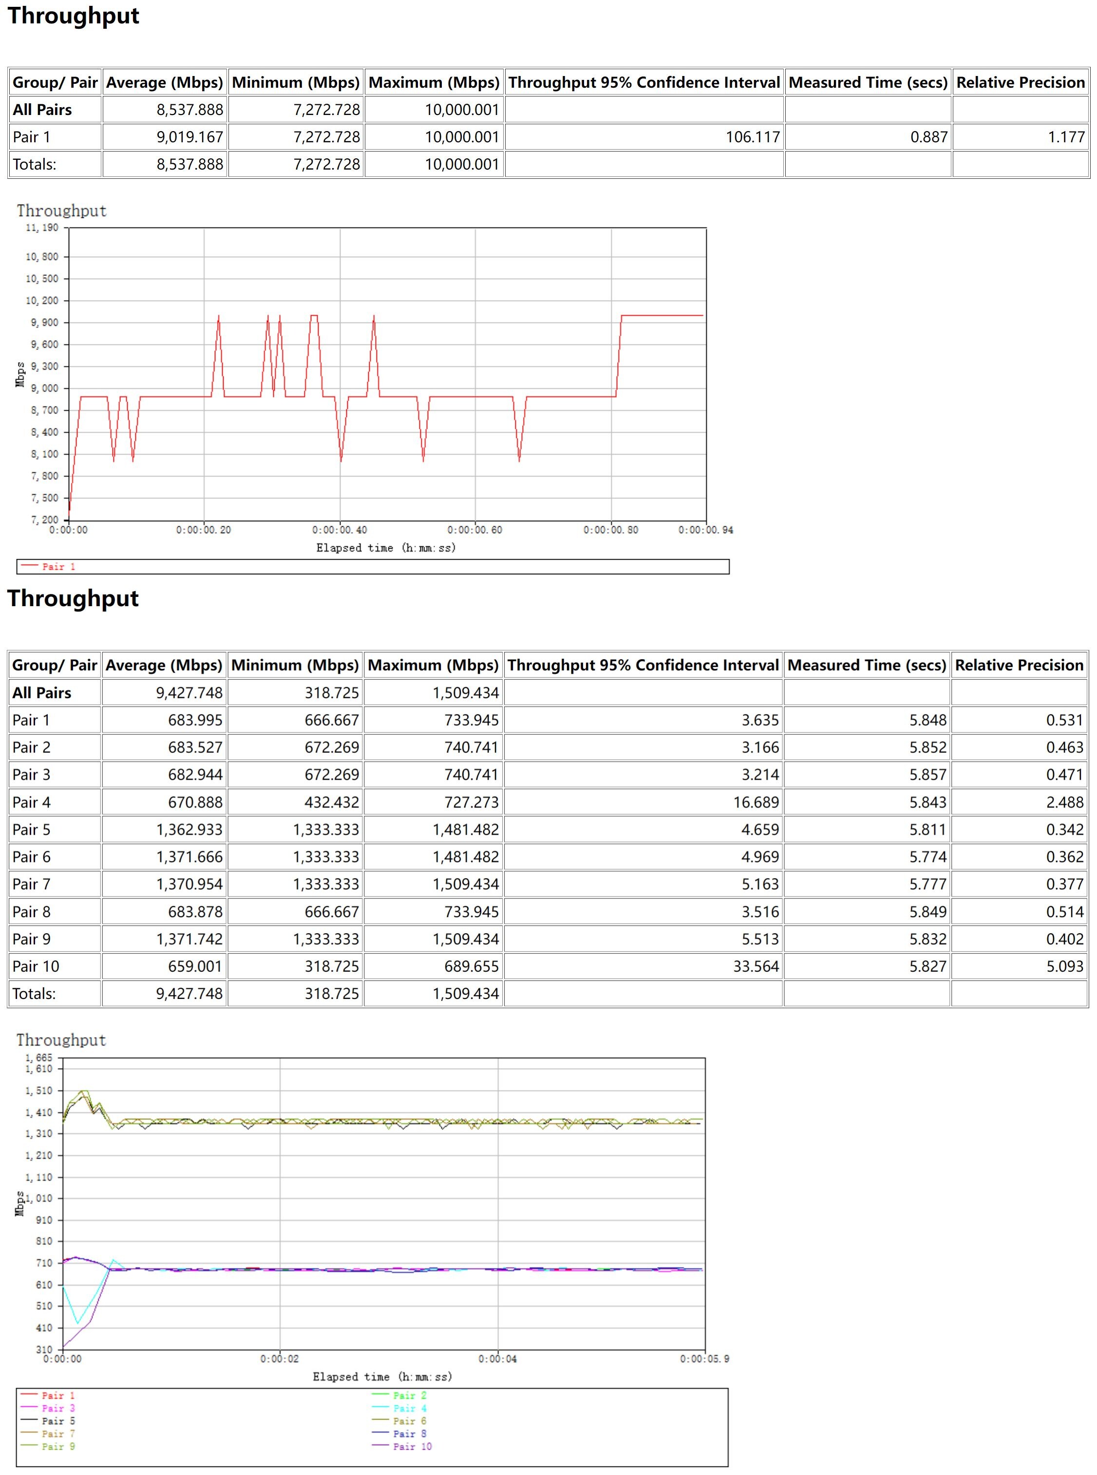The height and width of the screenshot is (1475, 1097).
Task: Select the 9,019.167 average cell
Action: click(x=190, y=137)
